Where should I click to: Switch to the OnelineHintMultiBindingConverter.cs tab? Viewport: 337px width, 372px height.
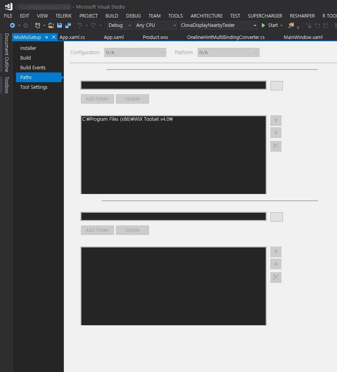[226, 37]
